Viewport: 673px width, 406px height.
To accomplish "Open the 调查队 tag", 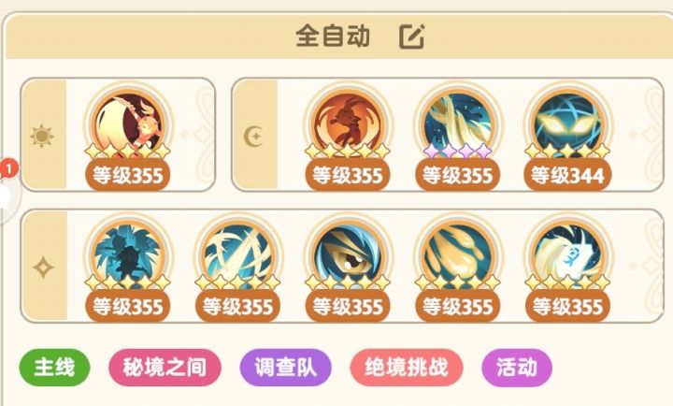I will click(285, 368).
